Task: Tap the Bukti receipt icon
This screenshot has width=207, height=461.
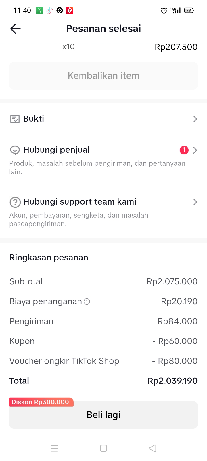Action: 15,119
